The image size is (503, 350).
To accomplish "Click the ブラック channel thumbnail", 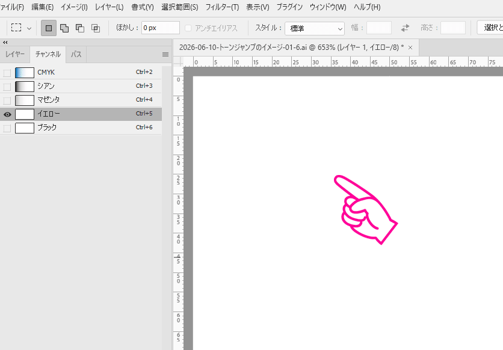I will (x=25, y=127).
